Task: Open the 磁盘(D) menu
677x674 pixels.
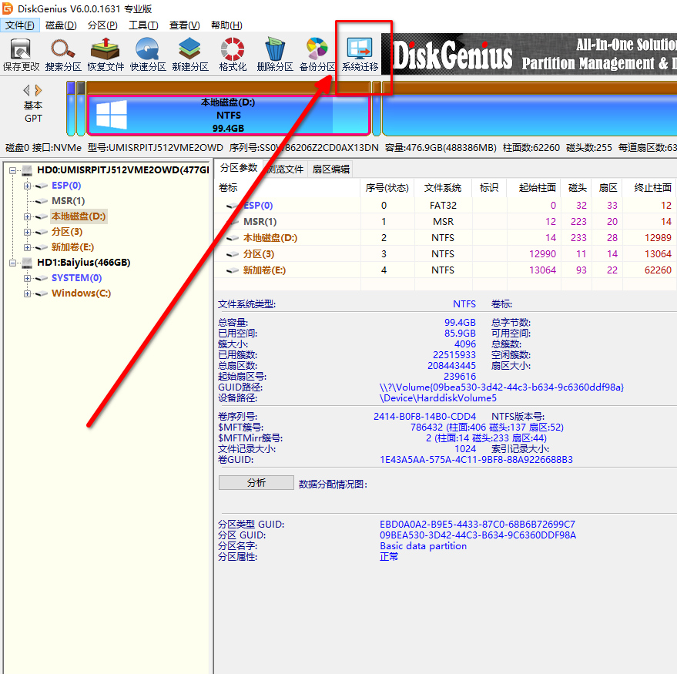Action: coord(61,25)
